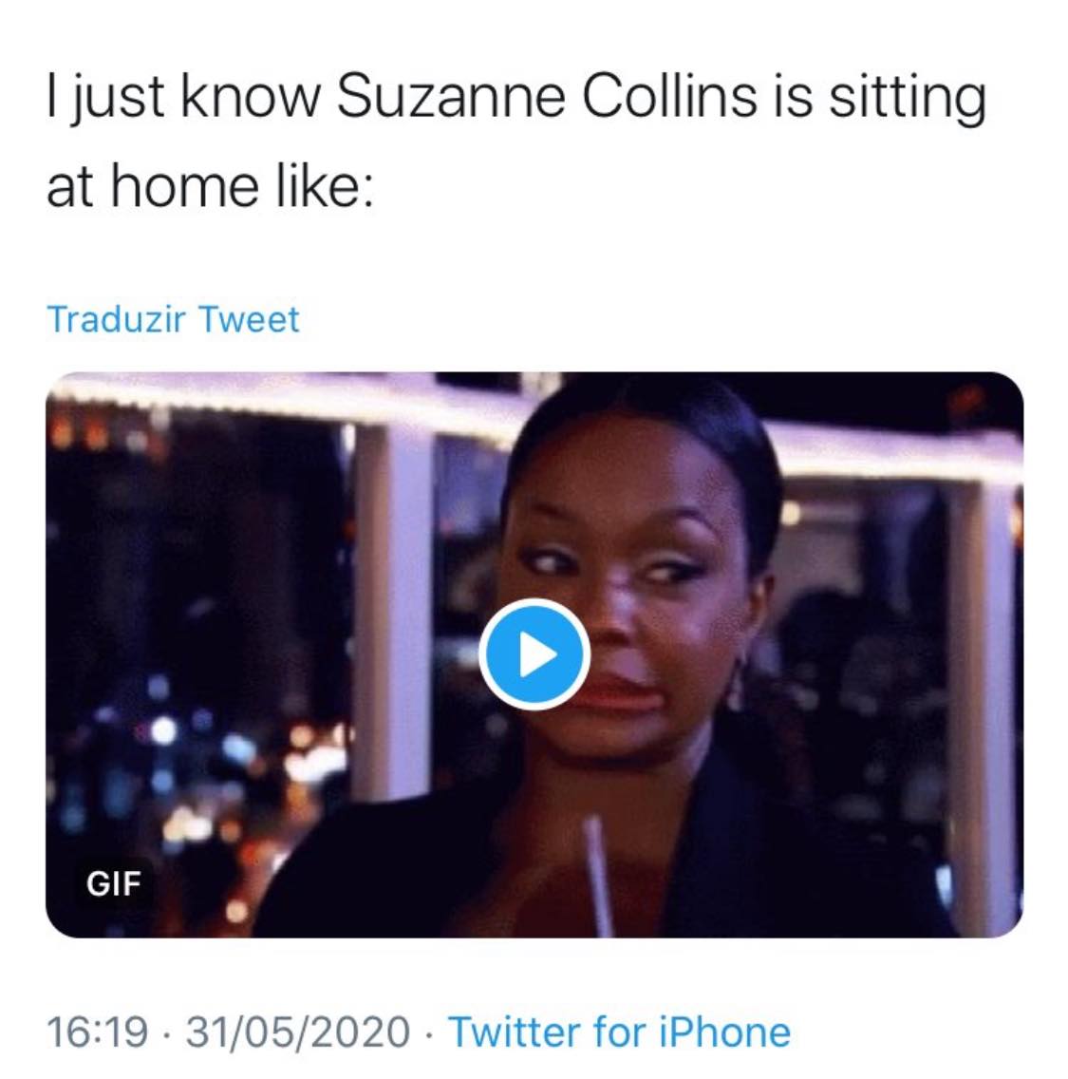This screenshot has width=1068, height=1079.
Task: Click the GIF badge on the media
Action: pos(114,883)
